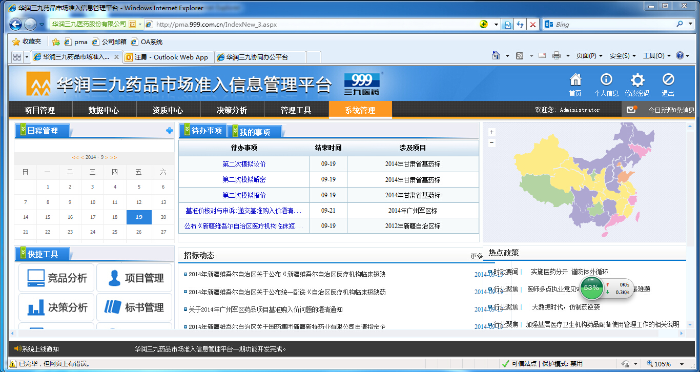The image size is (700, 372).
Task: Click the 退出 logout icon
Action: coord(668,80)
